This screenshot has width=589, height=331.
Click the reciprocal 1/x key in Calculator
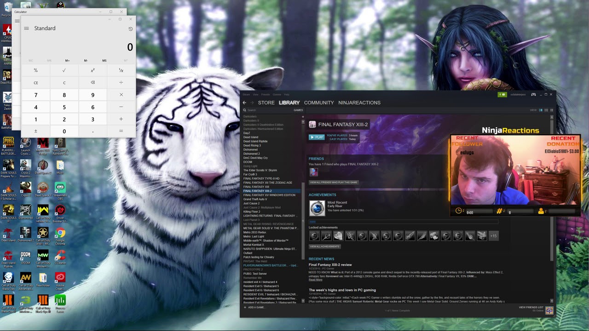pyautogui.click(x=121, y=70)
